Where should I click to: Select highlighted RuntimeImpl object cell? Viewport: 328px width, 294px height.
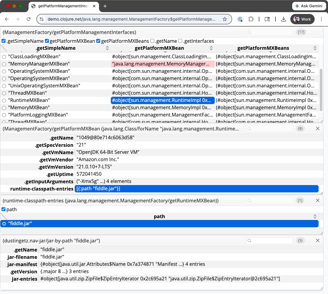[162, 100]
